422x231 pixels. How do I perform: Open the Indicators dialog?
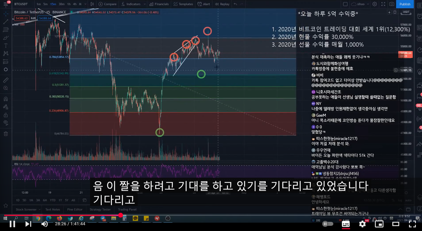[x=131, y=4]
